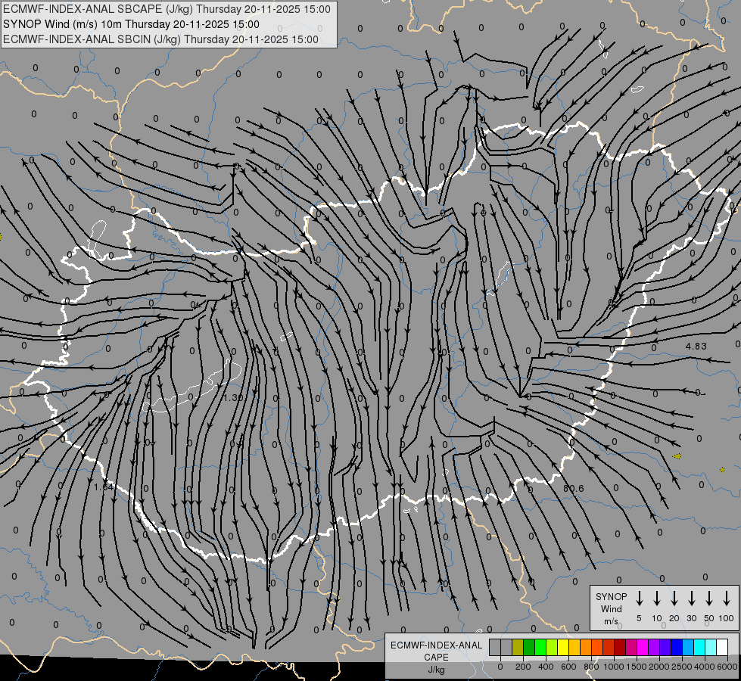Click the J/kg unit in color legend
The image size is (741, 681).
(436, 670)
